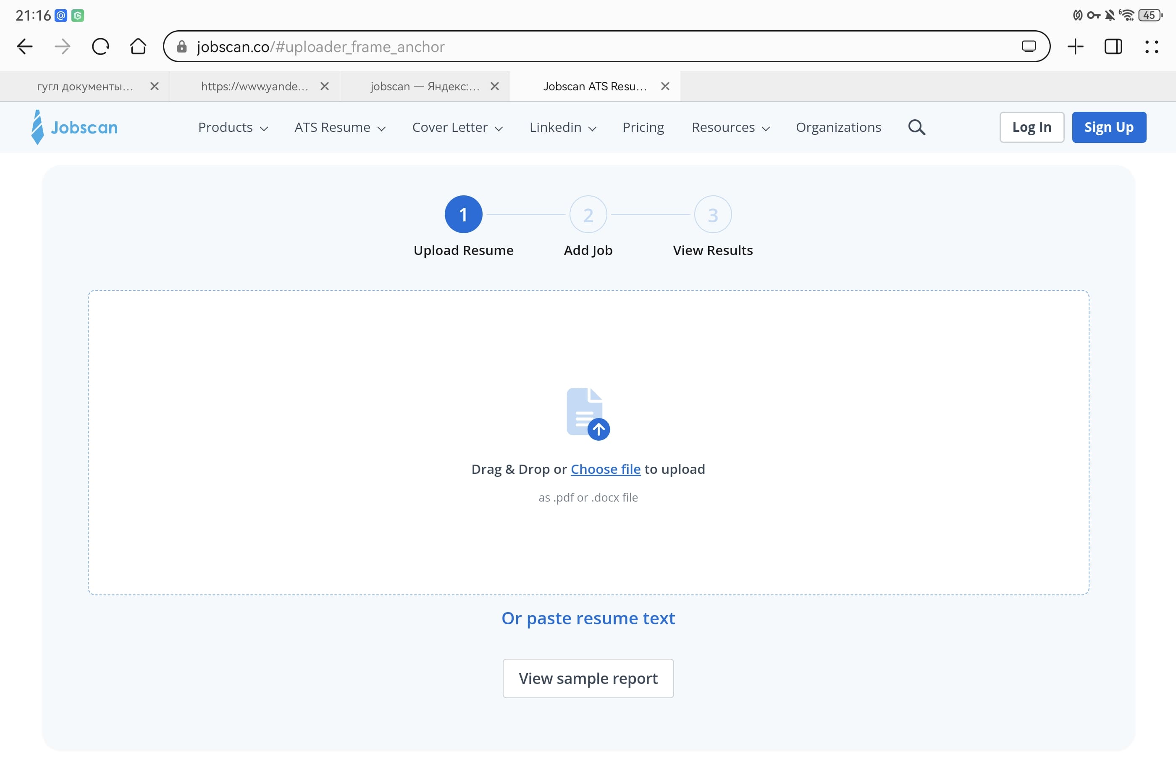Viewport: 1176px width, 773px height.
Task: Click the browser back arrow
Action: click(24, 47)
